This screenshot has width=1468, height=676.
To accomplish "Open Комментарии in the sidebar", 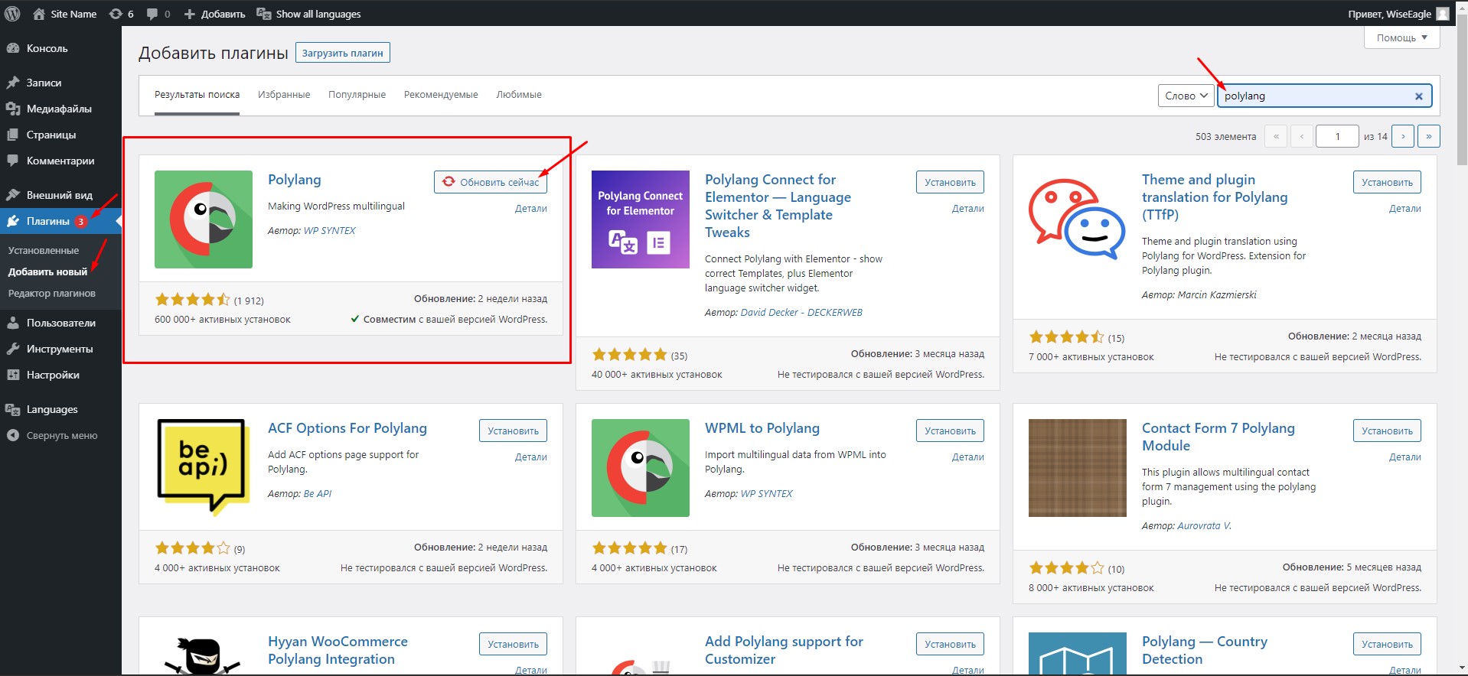I will pos(60,161).
